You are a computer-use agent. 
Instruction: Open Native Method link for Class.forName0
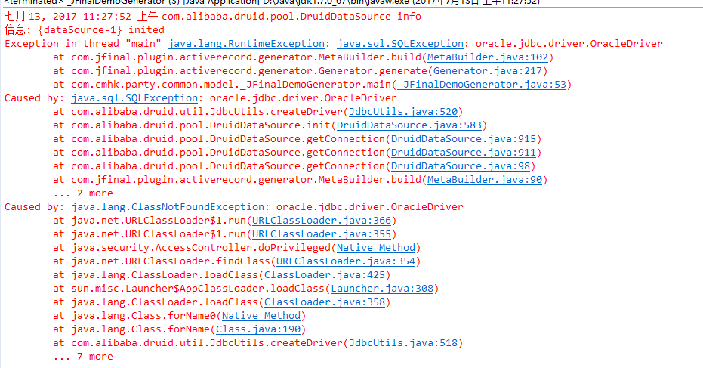click(261, 316)
